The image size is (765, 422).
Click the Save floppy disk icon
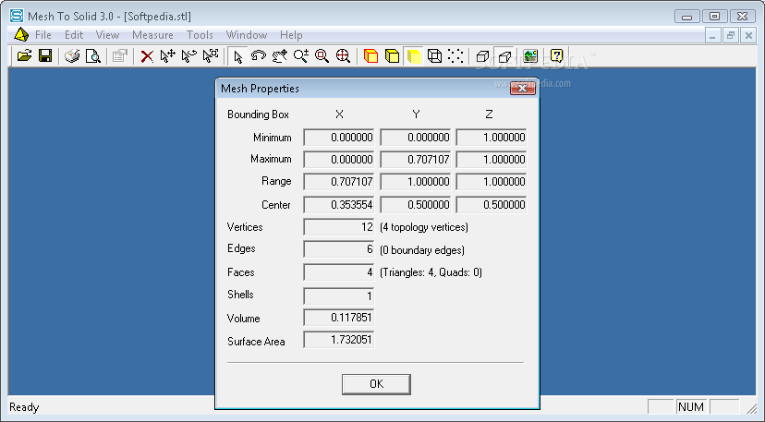point(45,56)
